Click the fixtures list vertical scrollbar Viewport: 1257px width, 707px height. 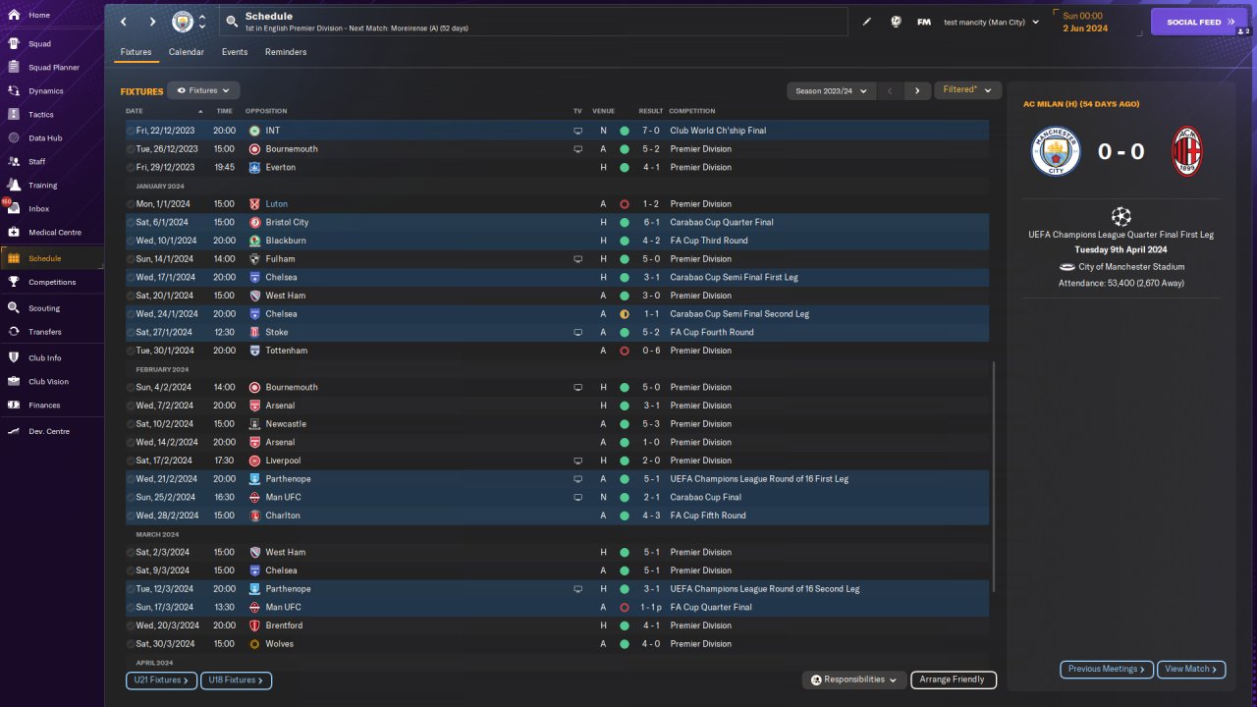pos(995,476)
